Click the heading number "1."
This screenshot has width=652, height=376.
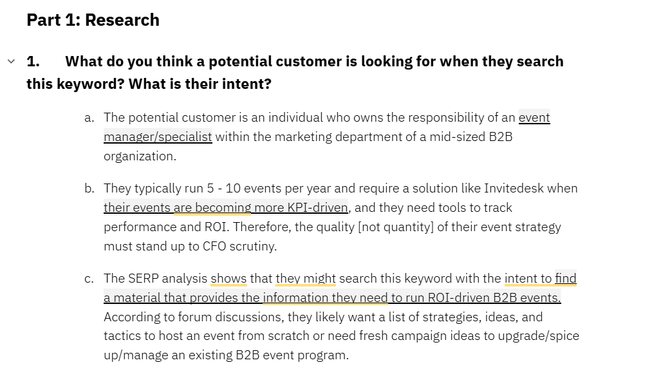coord(33,62)
